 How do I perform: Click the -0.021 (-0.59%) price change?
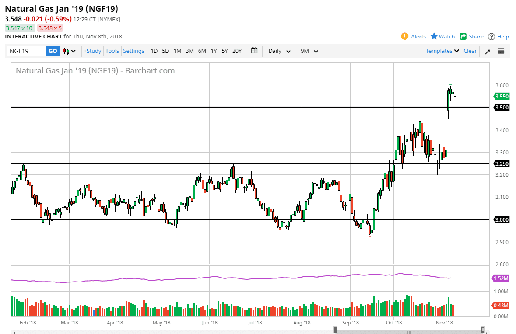click(x=47, y=19)
